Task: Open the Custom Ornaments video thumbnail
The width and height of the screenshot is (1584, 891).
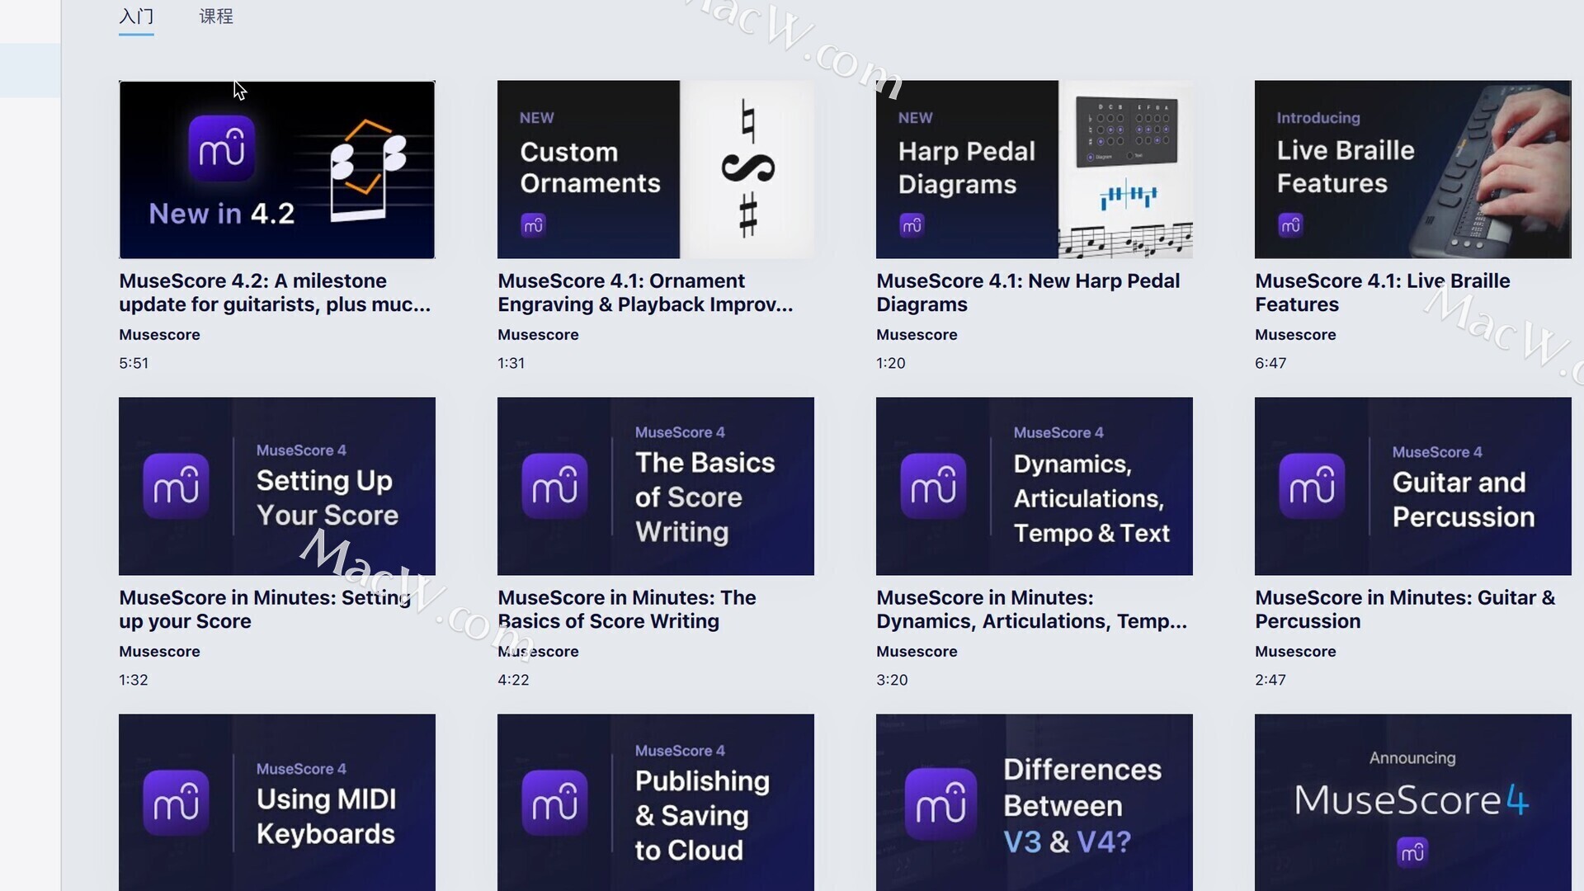Action: (x=656, y=169)
